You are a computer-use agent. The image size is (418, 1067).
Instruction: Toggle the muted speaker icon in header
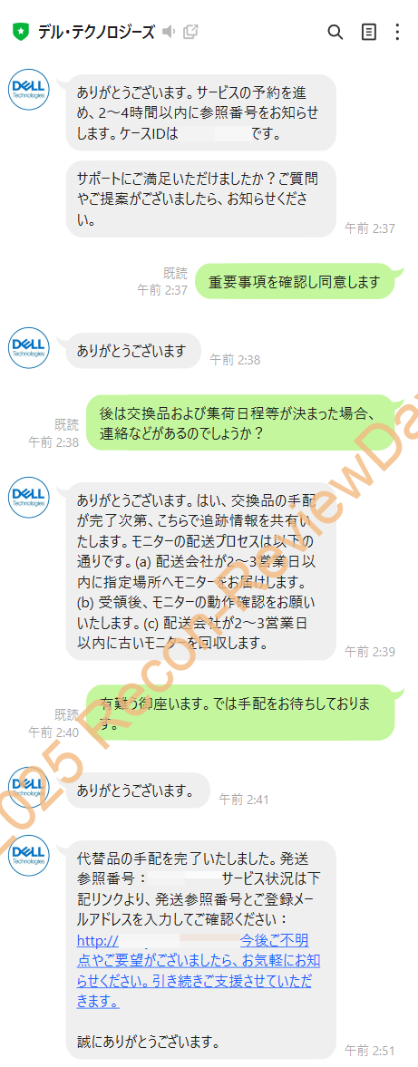point(169,32)
